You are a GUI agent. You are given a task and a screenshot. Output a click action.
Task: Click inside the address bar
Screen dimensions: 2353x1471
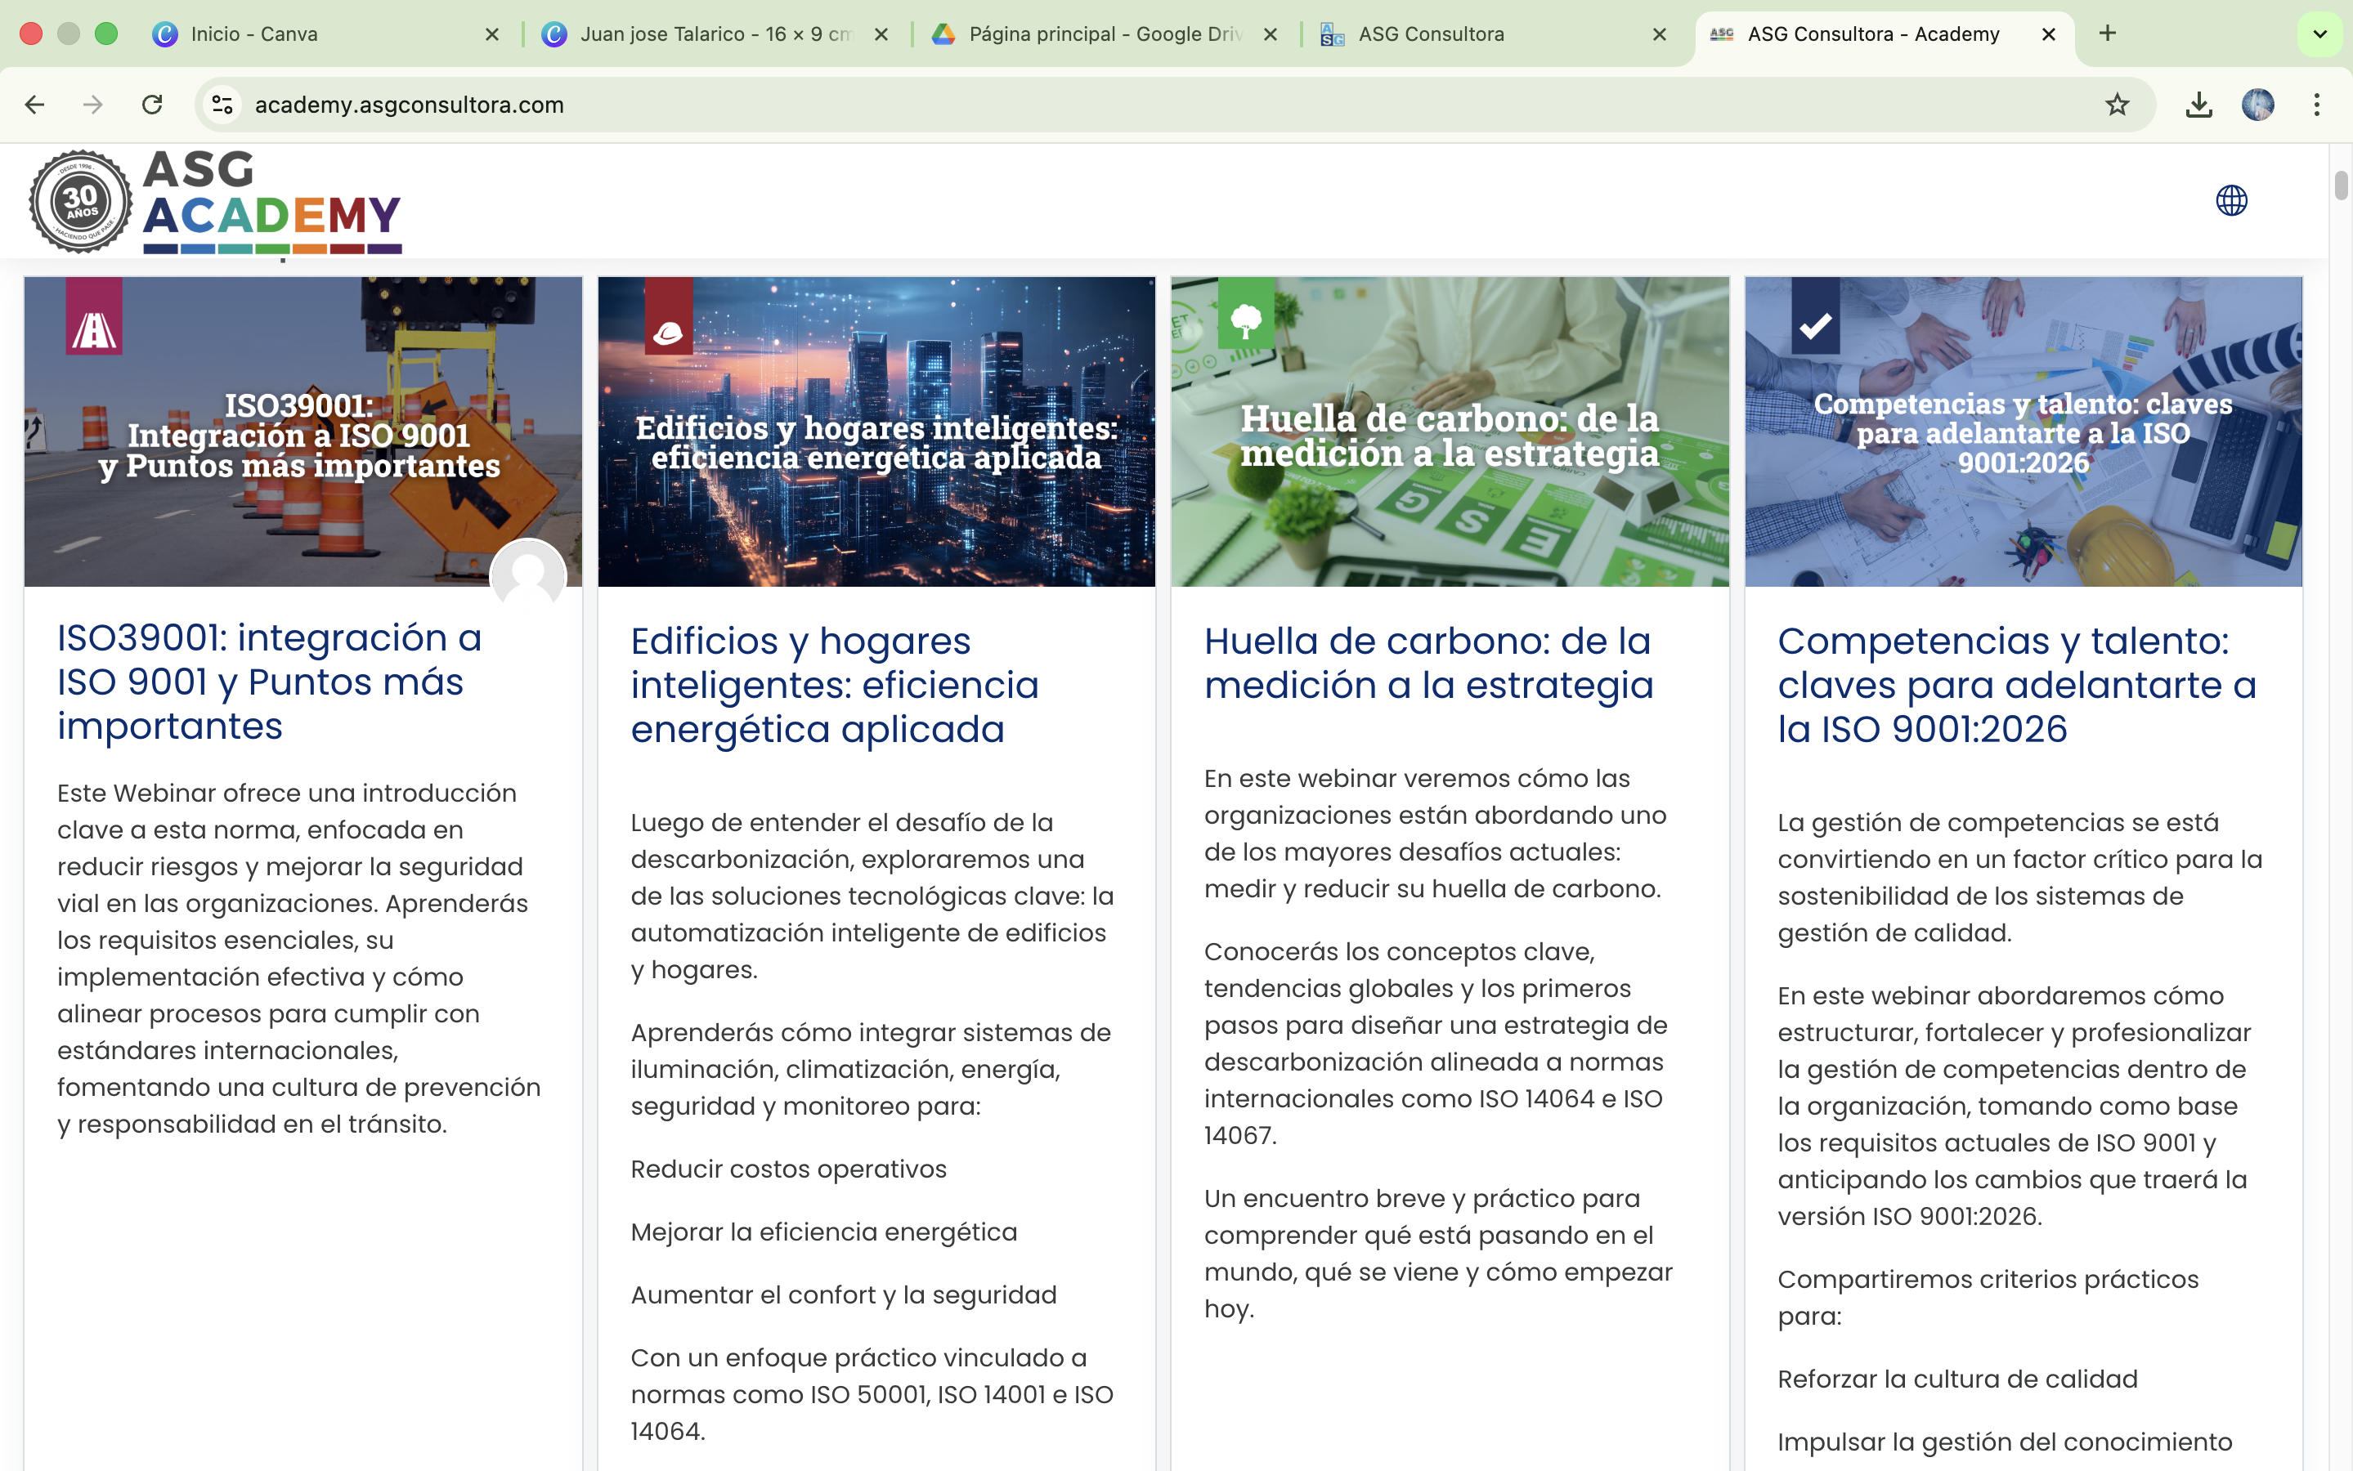681,104
